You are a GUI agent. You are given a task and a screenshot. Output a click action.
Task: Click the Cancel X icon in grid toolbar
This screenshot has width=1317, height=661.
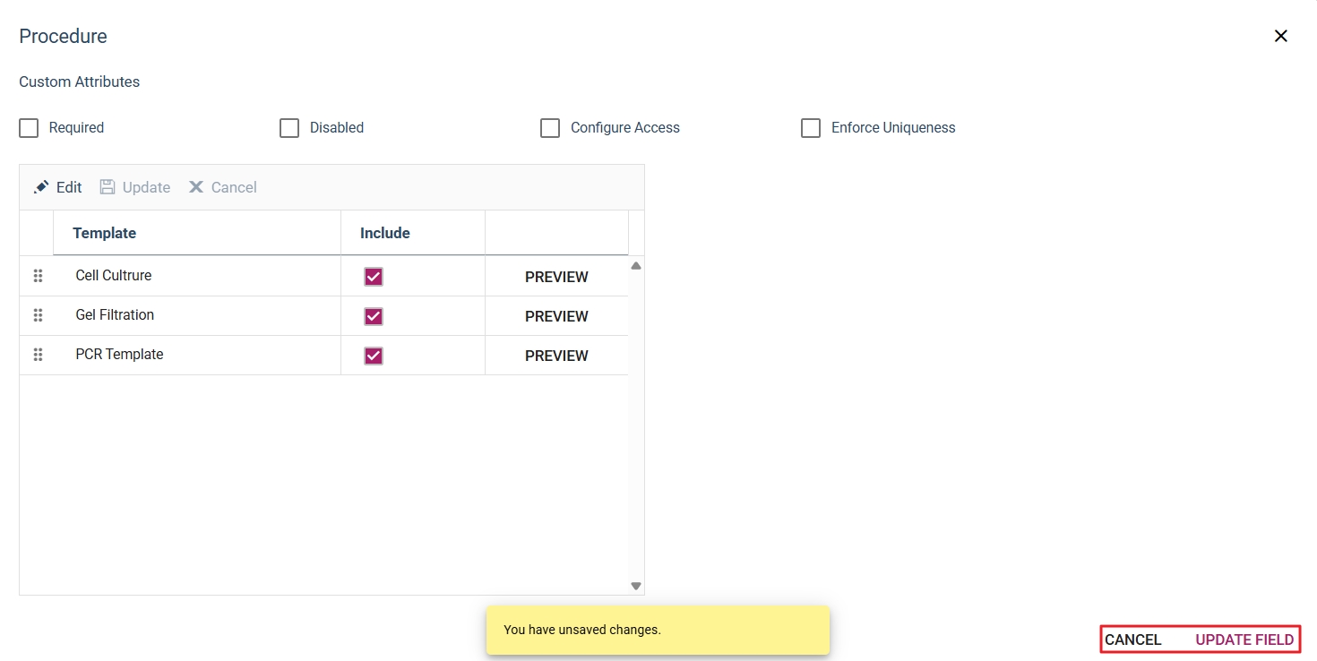click(196, 187)
